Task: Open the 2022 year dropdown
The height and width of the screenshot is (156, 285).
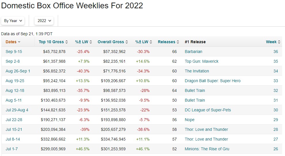Action: pos(44,21)
